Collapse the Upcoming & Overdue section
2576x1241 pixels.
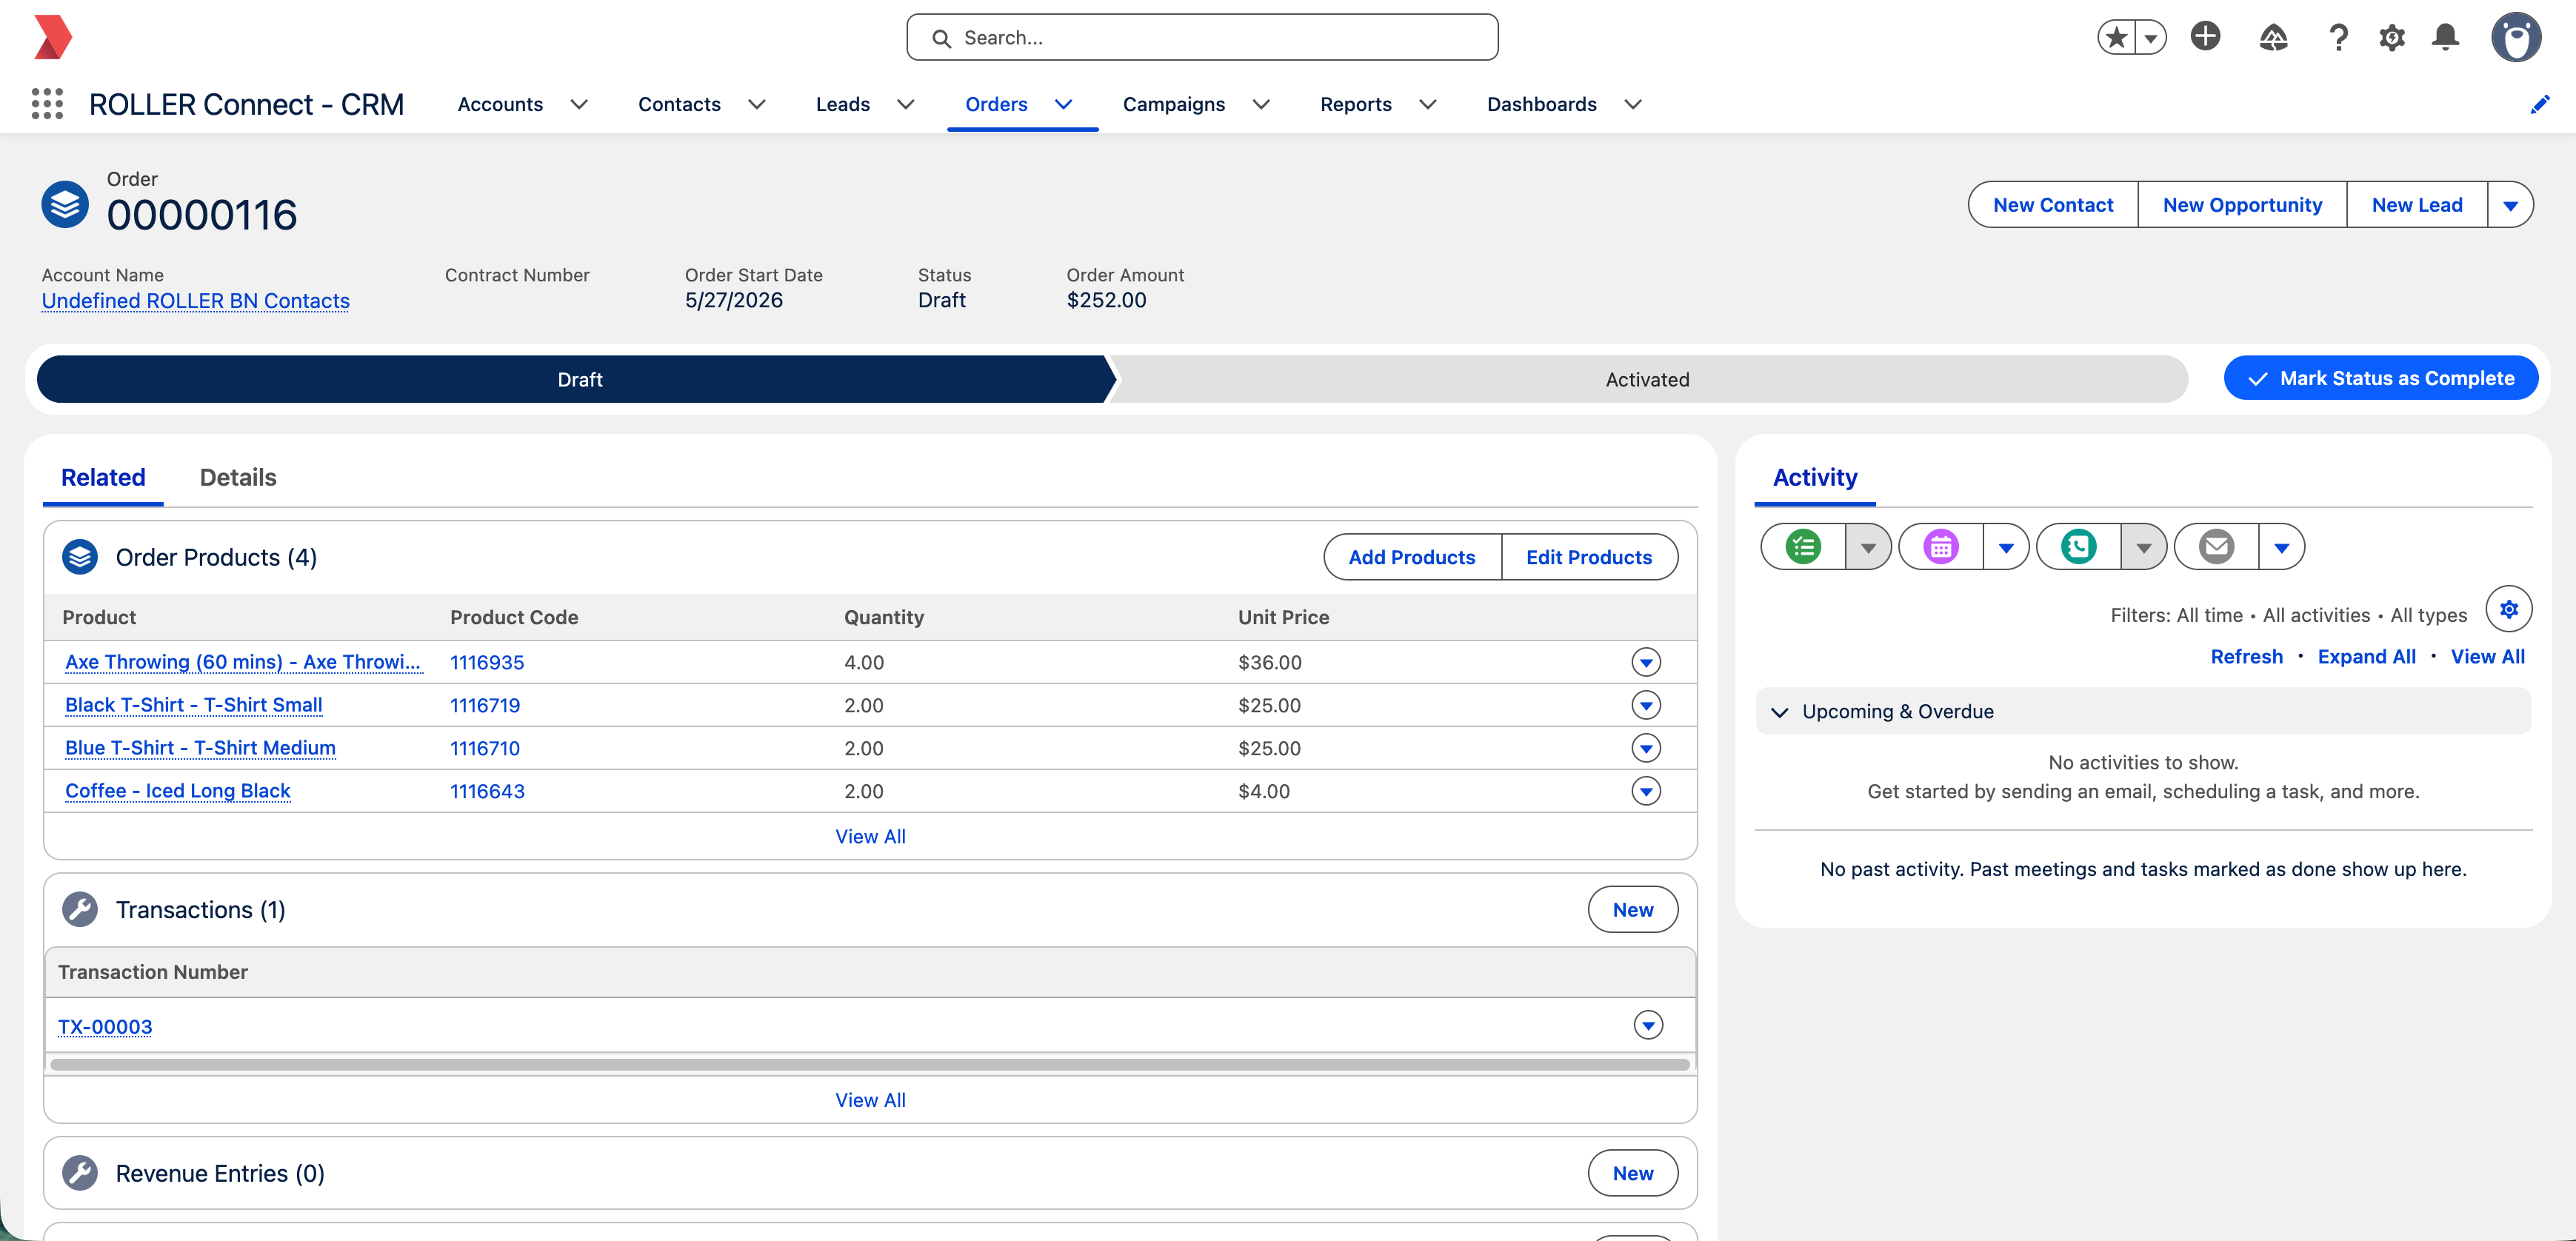[1780, 712]
